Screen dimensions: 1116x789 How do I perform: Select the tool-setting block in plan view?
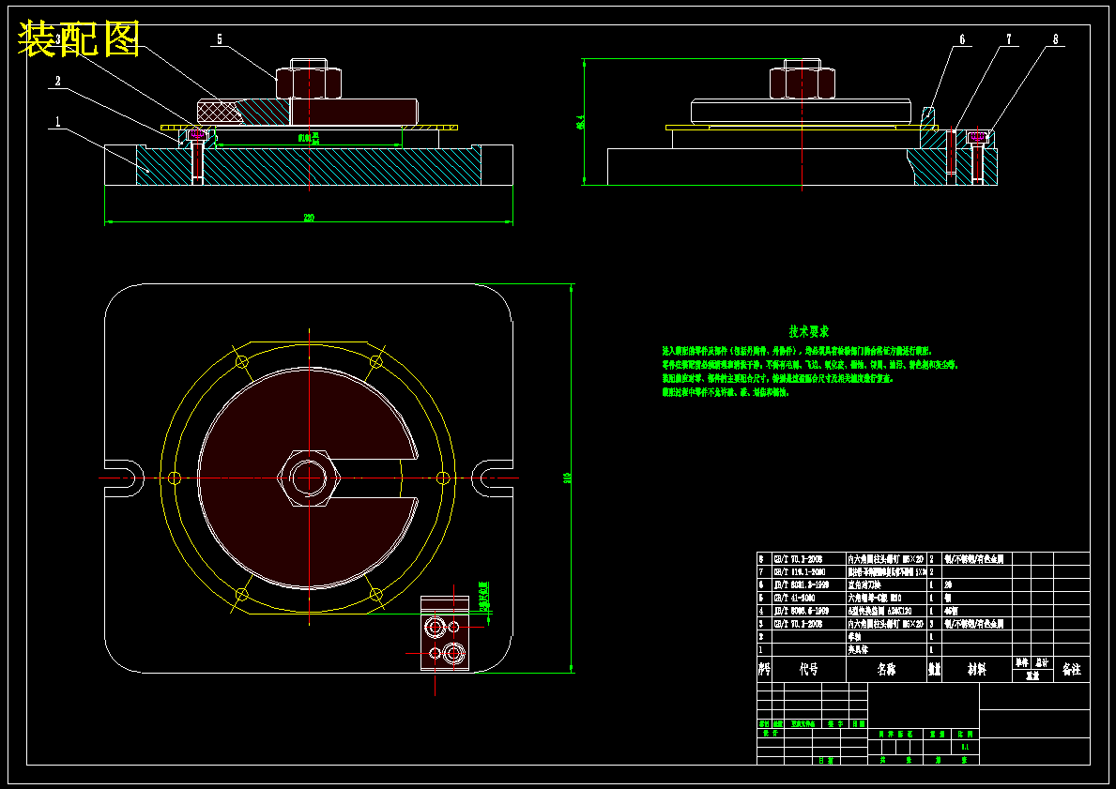tap(445, 634)
